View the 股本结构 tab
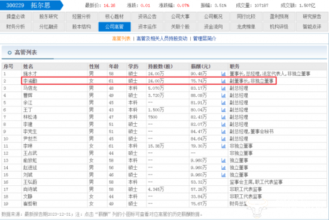This screenshot has height=220, width=329. (x=81, y=27)
